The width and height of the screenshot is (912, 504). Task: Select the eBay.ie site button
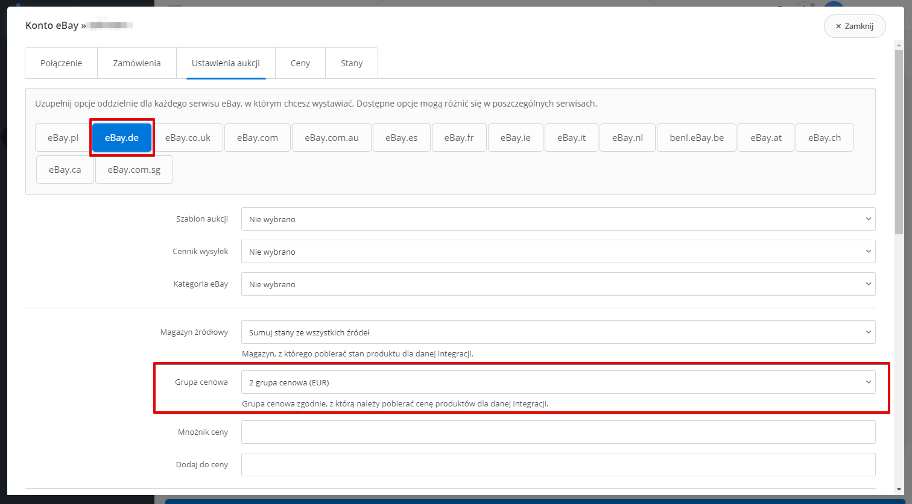pos(516,138)
